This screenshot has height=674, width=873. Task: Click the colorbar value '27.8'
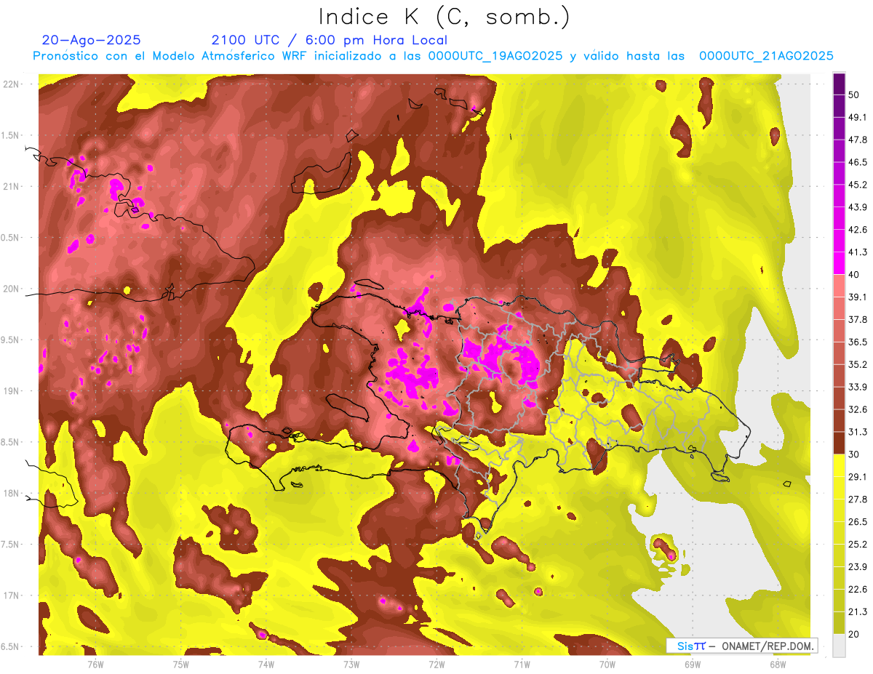tap(857, 500)
